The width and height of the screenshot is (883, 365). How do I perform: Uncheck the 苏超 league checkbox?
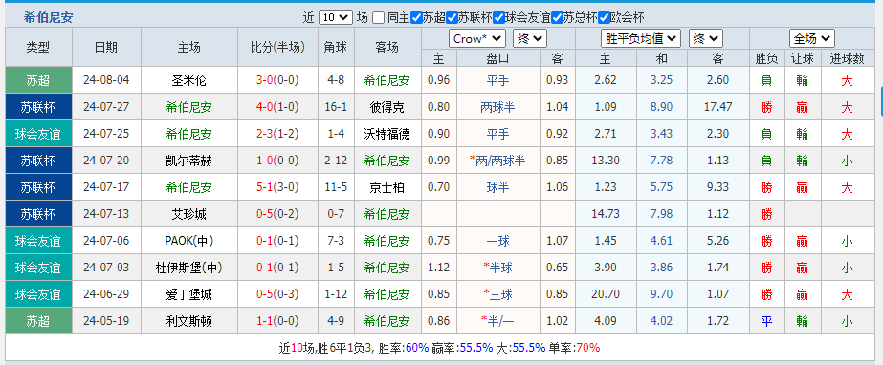(x=416, y=17)
